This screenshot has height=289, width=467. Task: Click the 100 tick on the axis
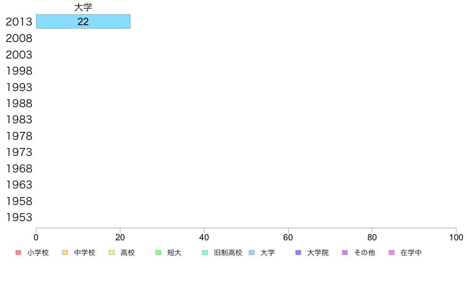pos(456,238)
